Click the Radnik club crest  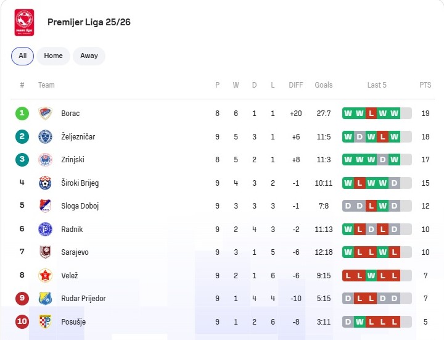pos(45,229)
